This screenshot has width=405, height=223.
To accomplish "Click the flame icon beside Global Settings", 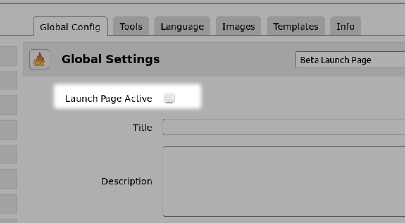I will point(39,59).
